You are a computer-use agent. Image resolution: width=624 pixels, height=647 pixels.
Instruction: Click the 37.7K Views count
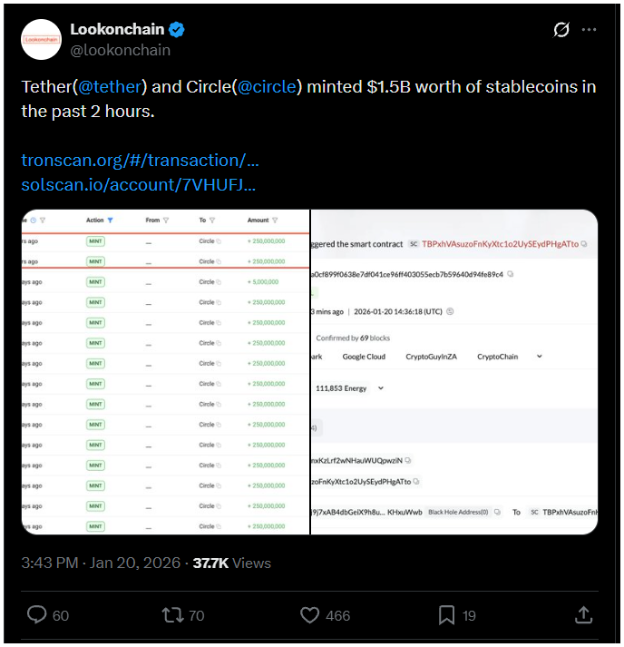point(232,563)
